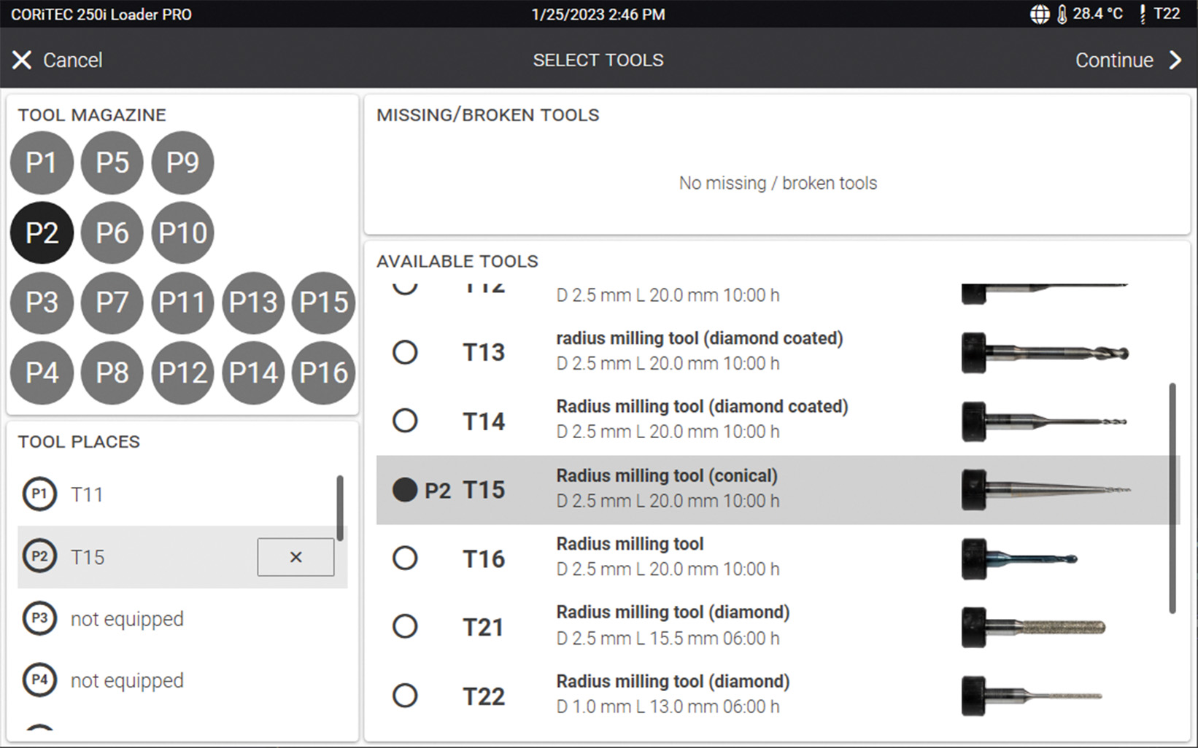
Task: Click the thermometer temperature icon
Action: [x=1062, y=15]
